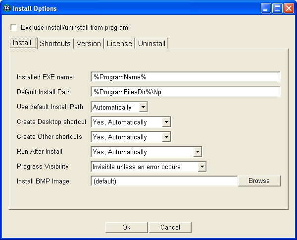Image resolution: width=297 pixels, height=240 pixels.
Task: Click the "Default Install Path" label
Action: coord(44,92)
